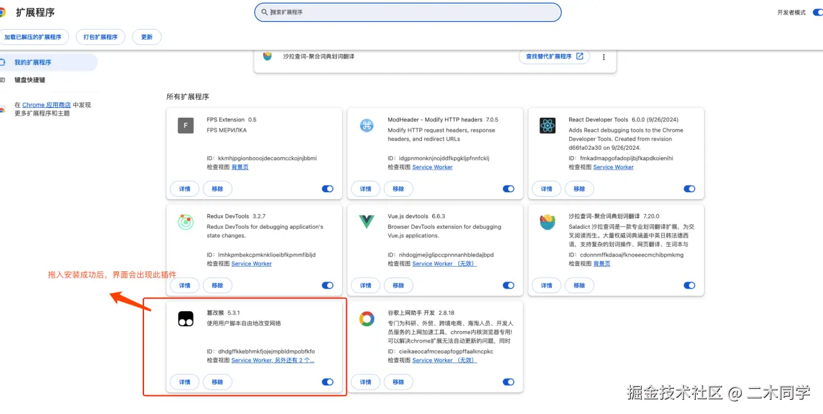Open 篡改猴 Service Worker link
This screenshot has height=414, width=823.
(273, 360)
